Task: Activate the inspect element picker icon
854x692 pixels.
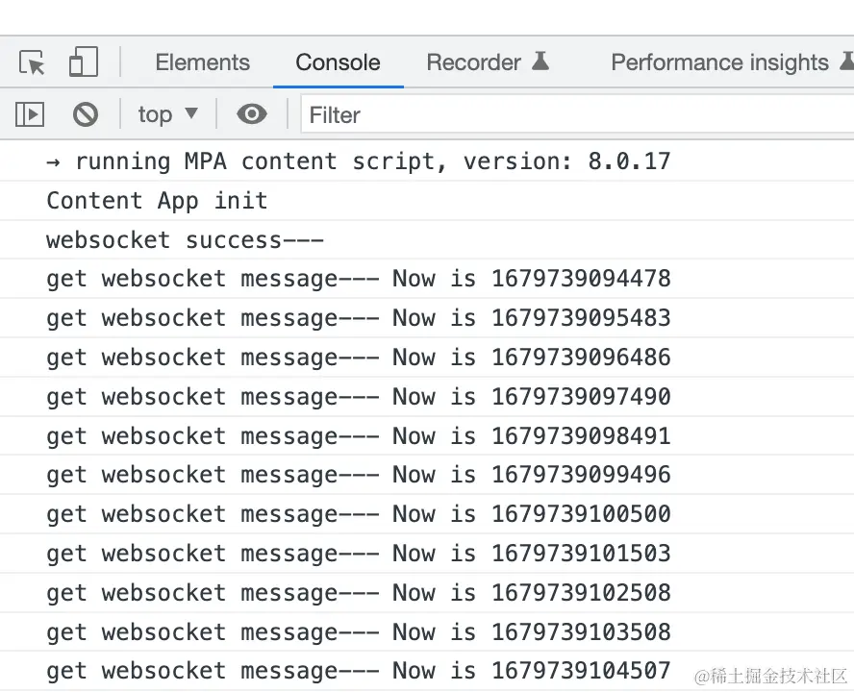Action: click(33, 63)
